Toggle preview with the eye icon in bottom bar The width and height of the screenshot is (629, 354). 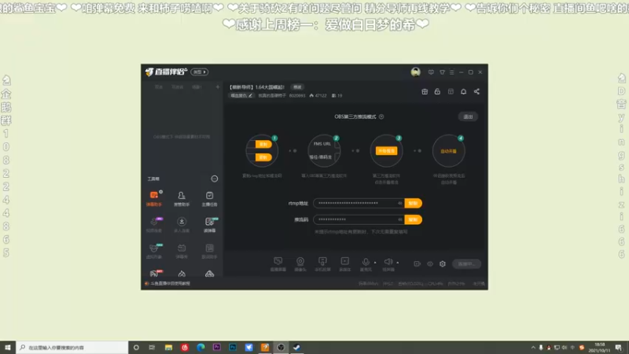(x=430, y=264)
